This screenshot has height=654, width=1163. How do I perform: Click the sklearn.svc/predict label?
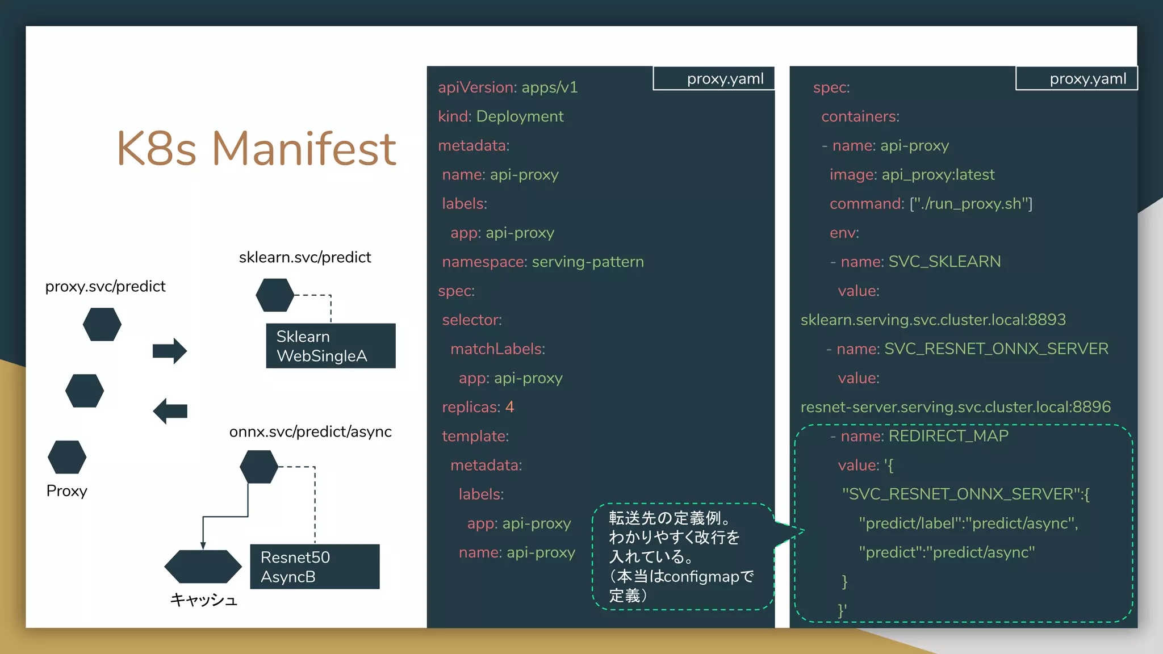tap(305, 257)
